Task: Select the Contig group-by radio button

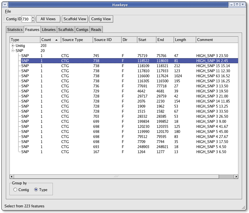Action: [15, 190]
